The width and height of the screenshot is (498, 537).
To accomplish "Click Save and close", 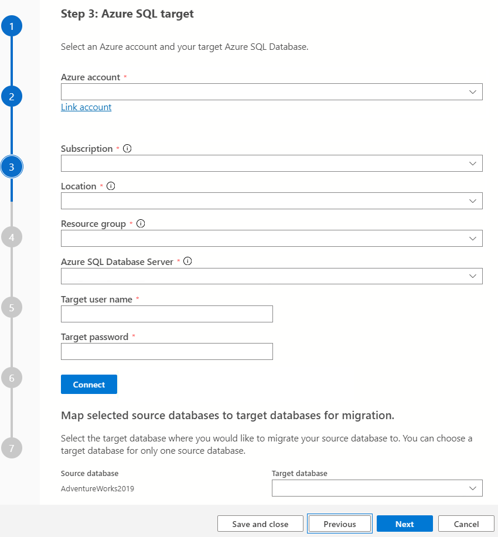I will (260, 524).
